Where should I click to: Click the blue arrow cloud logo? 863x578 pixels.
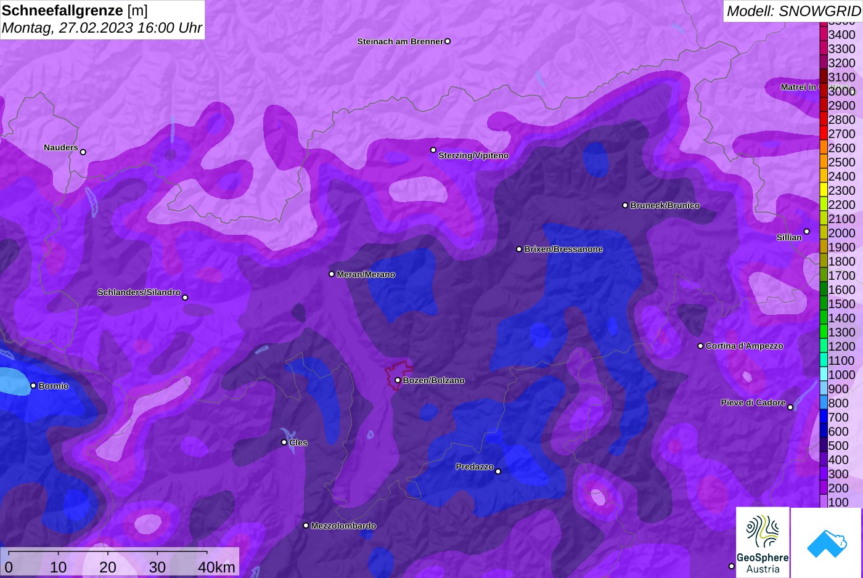click(827, 543)
